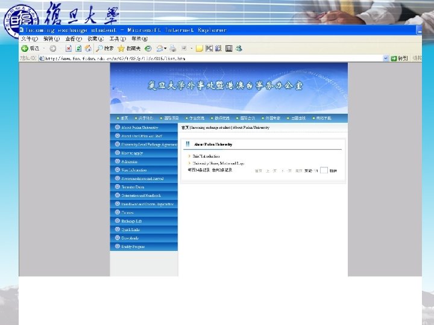This screenshot has width=434, height=325.
Task: Open the 帮助(H) menu
Action: (139, 39)
